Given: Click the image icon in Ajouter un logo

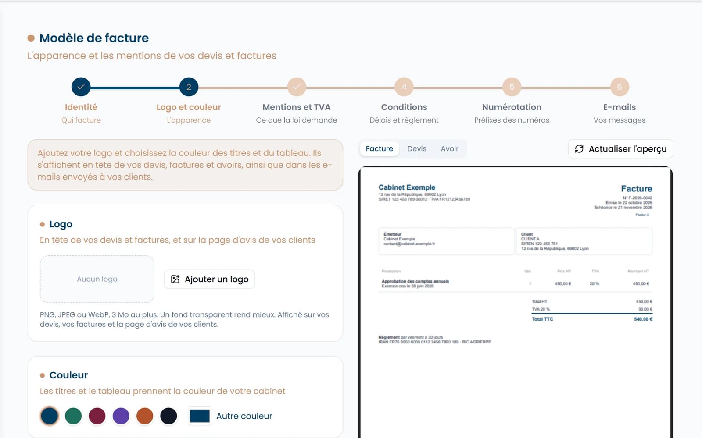Looking at the screenshot, I should tap(175, 279).
